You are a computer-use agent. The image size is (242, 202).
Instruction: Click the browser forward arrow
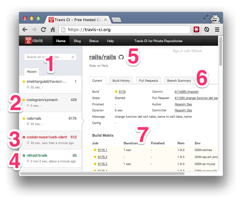pyautogui.click(x=34, y=29)
